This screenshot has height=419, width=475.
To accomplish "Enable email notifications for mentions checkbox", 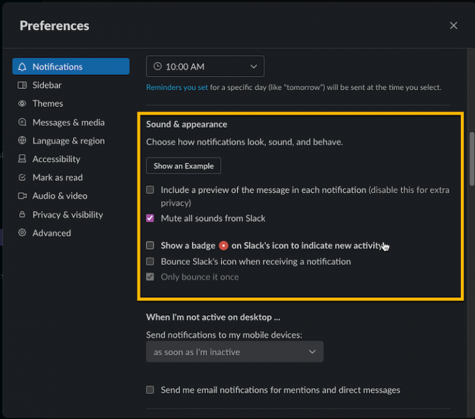I will click(x=150, y=390).
